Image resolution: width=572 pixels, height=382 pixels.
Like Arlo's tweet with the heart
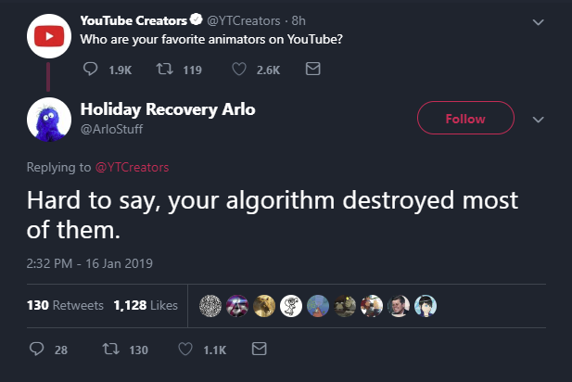point(184,350)
